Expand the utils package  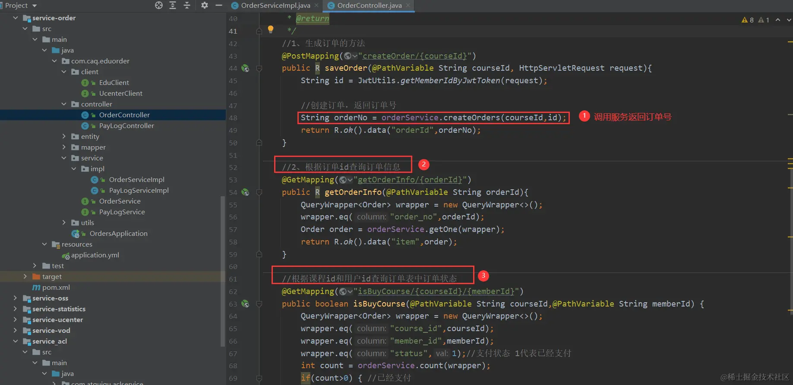tap(64, 222)
